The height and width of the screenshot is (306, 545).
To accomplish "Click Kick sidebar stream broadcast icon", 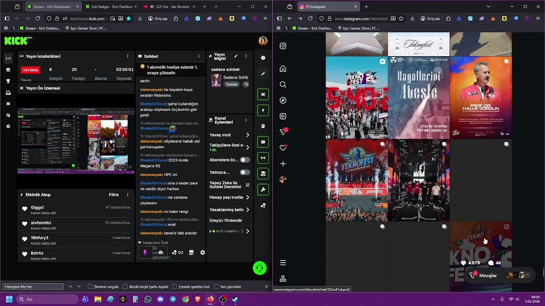I will tap(8, 58).
